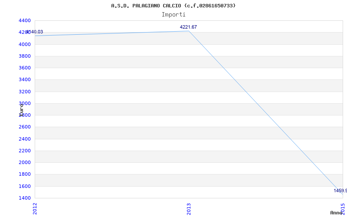This screenshot has width=347, height=217.
Task: Click the 4000 y-axis value
Action: pyautogui.click(x=25, y=44)
